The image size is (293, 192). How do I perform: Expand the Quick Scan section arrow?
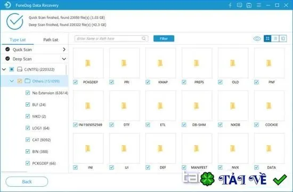tap(64, 50)
